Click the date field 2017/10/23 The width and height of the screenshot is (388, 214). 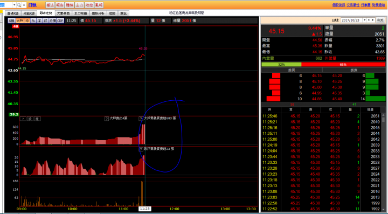pyautogui.click(x=351, y=20)
